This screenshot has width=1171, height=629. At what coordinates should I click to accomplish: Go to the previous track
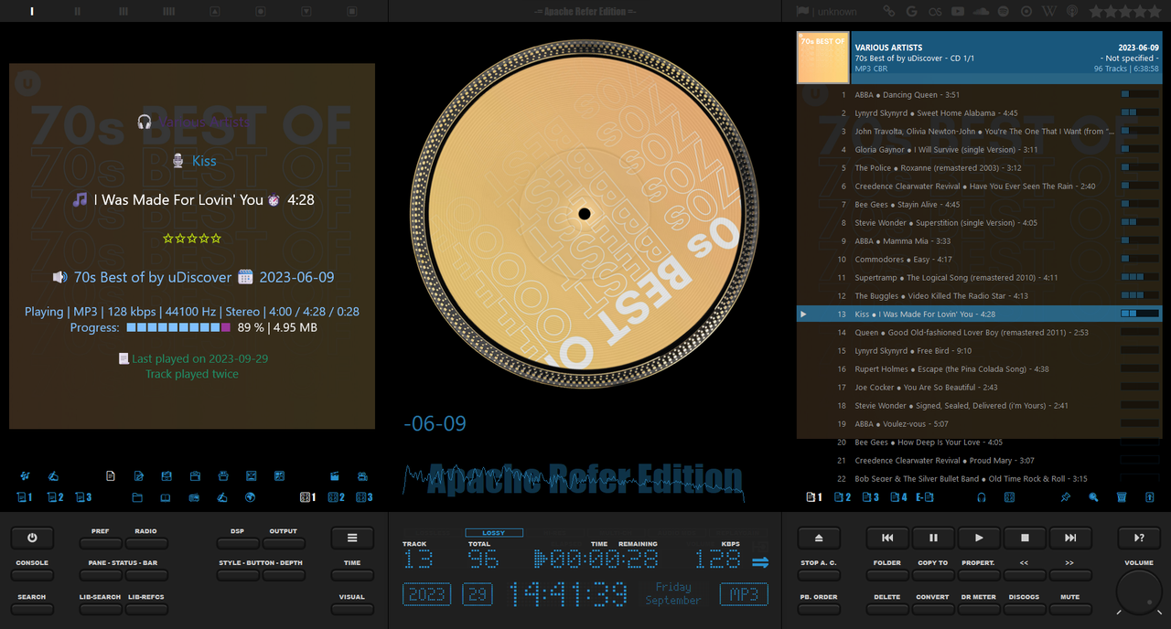pyautogui.click(x=887, y=538)
